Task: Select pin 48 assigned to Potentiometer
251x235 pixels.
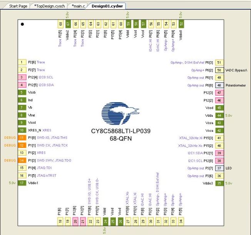Action: 219,85
